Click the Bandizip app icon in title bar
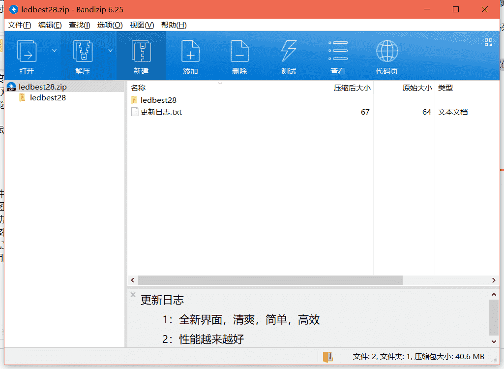This screenshot has width=504, height=369. coord(13,9)
